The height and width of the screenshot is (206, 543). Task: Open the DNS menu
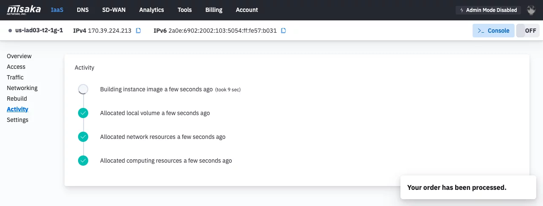pyautogui.click(x=83, y=10)
